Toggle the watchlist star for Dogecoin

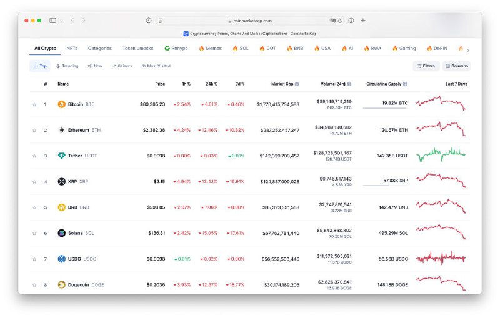pyautogui.click(x=34, y=285)
